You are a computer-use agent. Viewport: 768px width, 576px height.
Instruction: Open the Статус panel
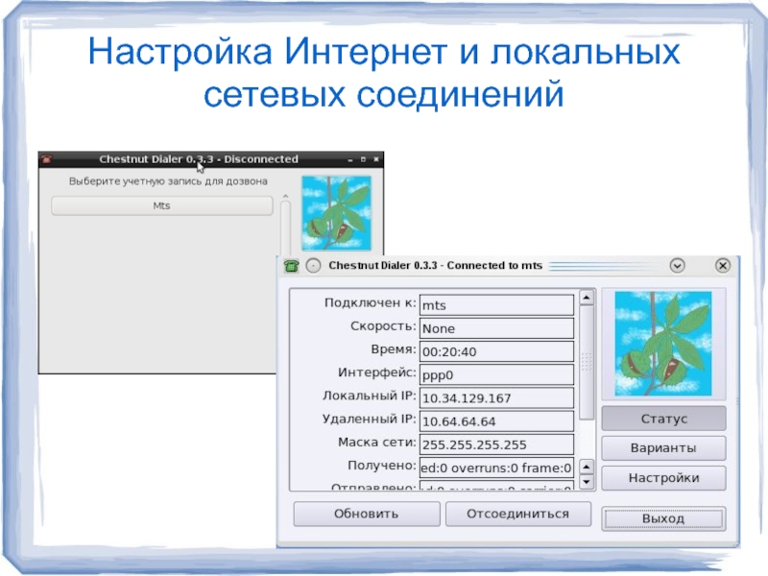663,419
